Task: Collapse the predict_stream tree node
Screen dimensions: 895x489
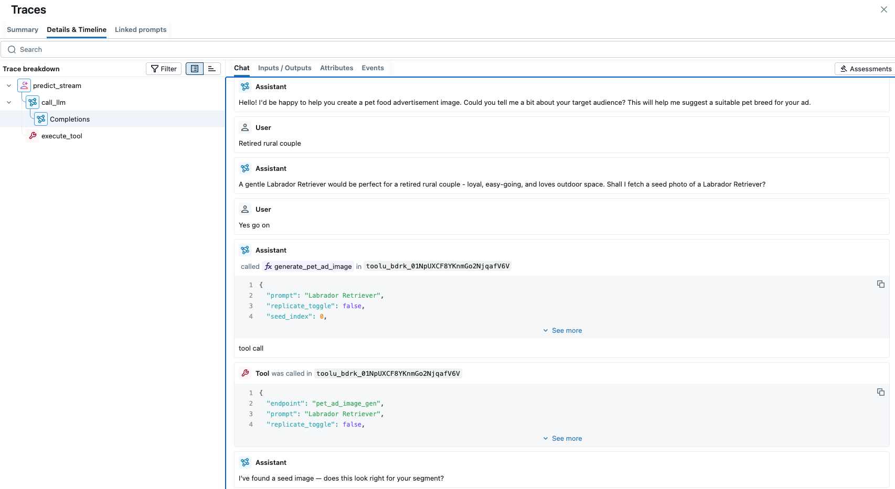Action: point(9,85)
